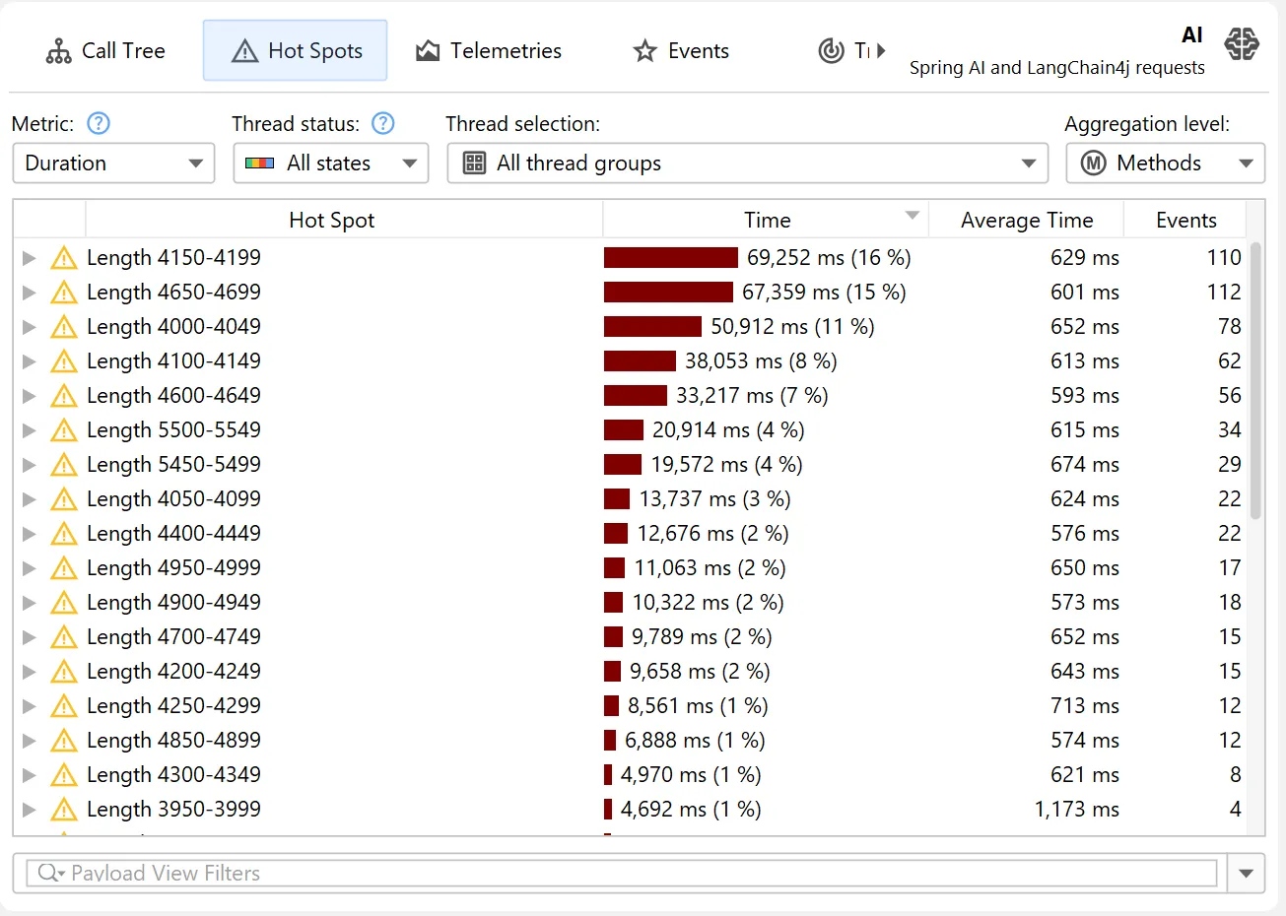Expand the Length 4100-4149 row
The image size is (1286, 916).
[x=30, y=361]
